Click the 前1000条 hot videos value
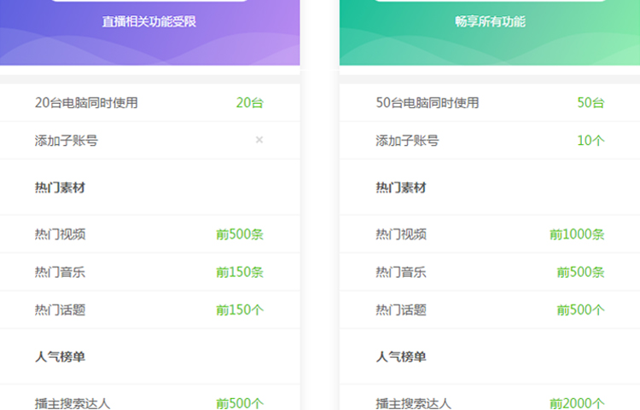Screen dimensions: 640x410 tap(577, 234)
